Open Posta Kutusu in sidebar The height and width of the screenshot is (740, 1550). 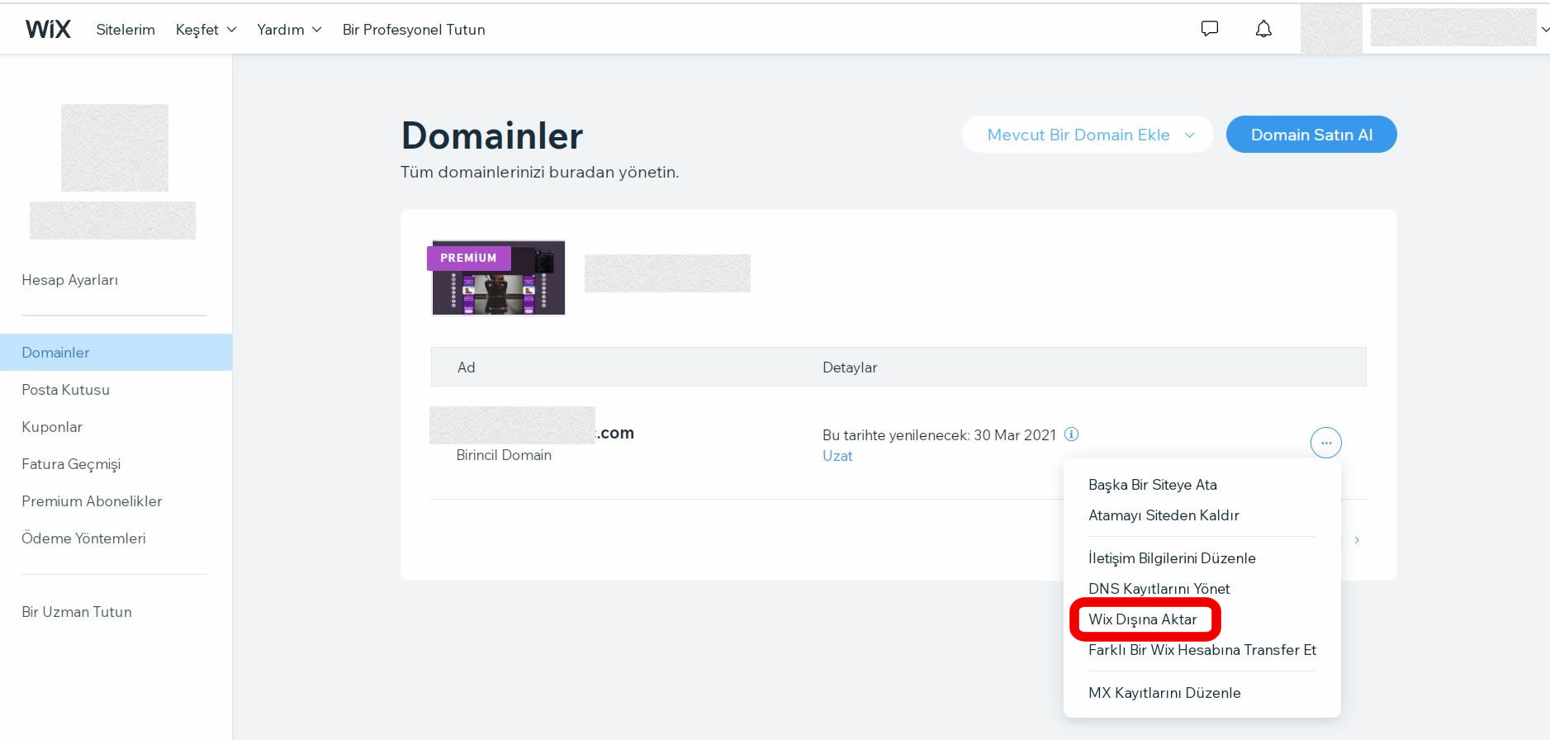click(66, 390)
